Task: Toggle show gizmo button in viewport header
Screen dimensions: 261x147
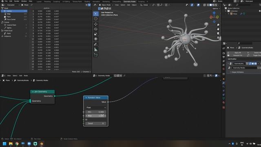Action: (192, 5)
